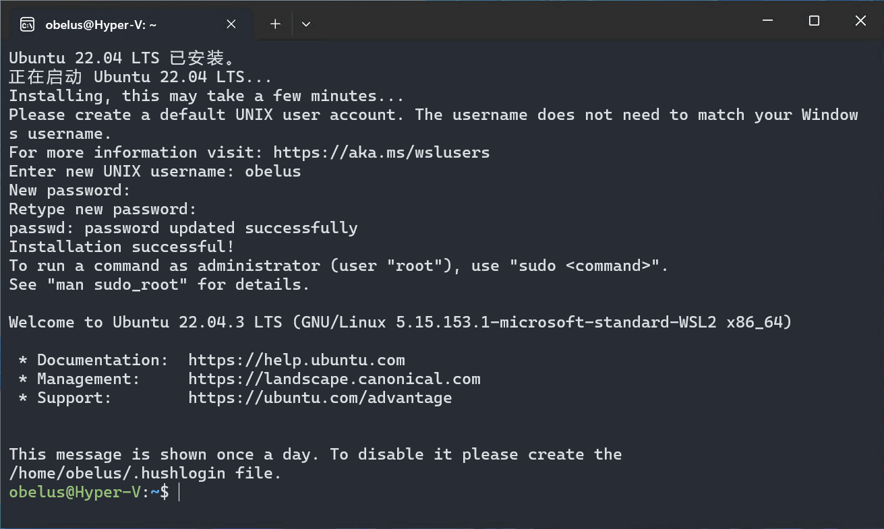Minimize the terminal window
Screen dimensions: 884x529
pyautogui.click(x=767, y=21)
